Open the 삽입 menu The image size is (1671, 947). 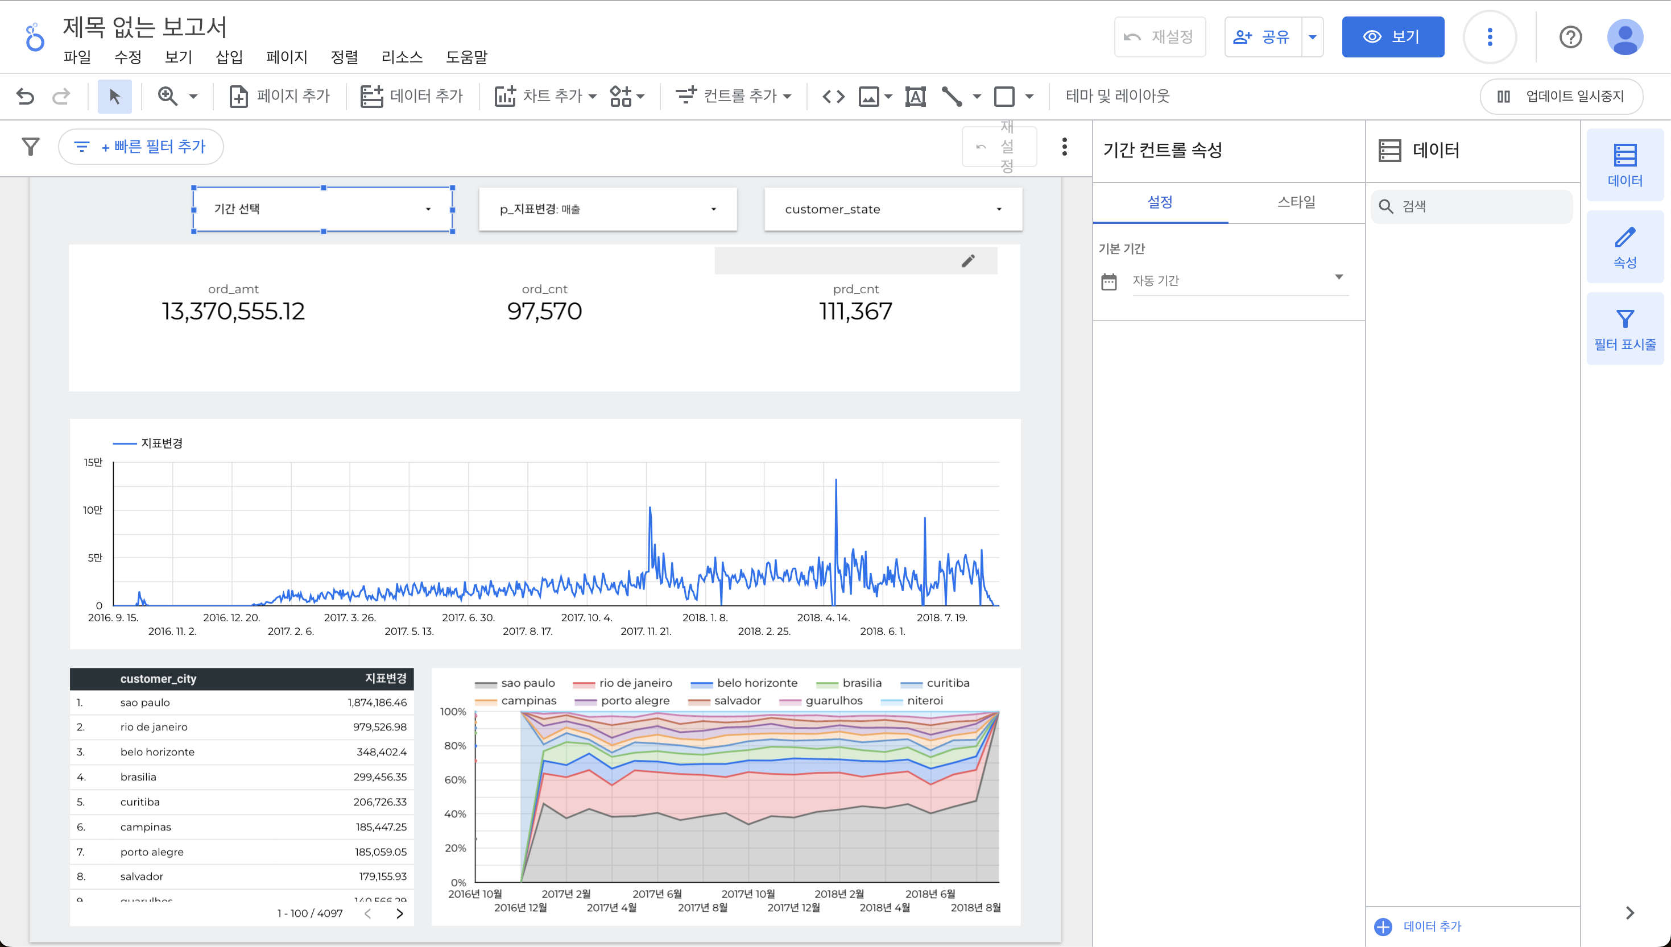tap(229, 57)
